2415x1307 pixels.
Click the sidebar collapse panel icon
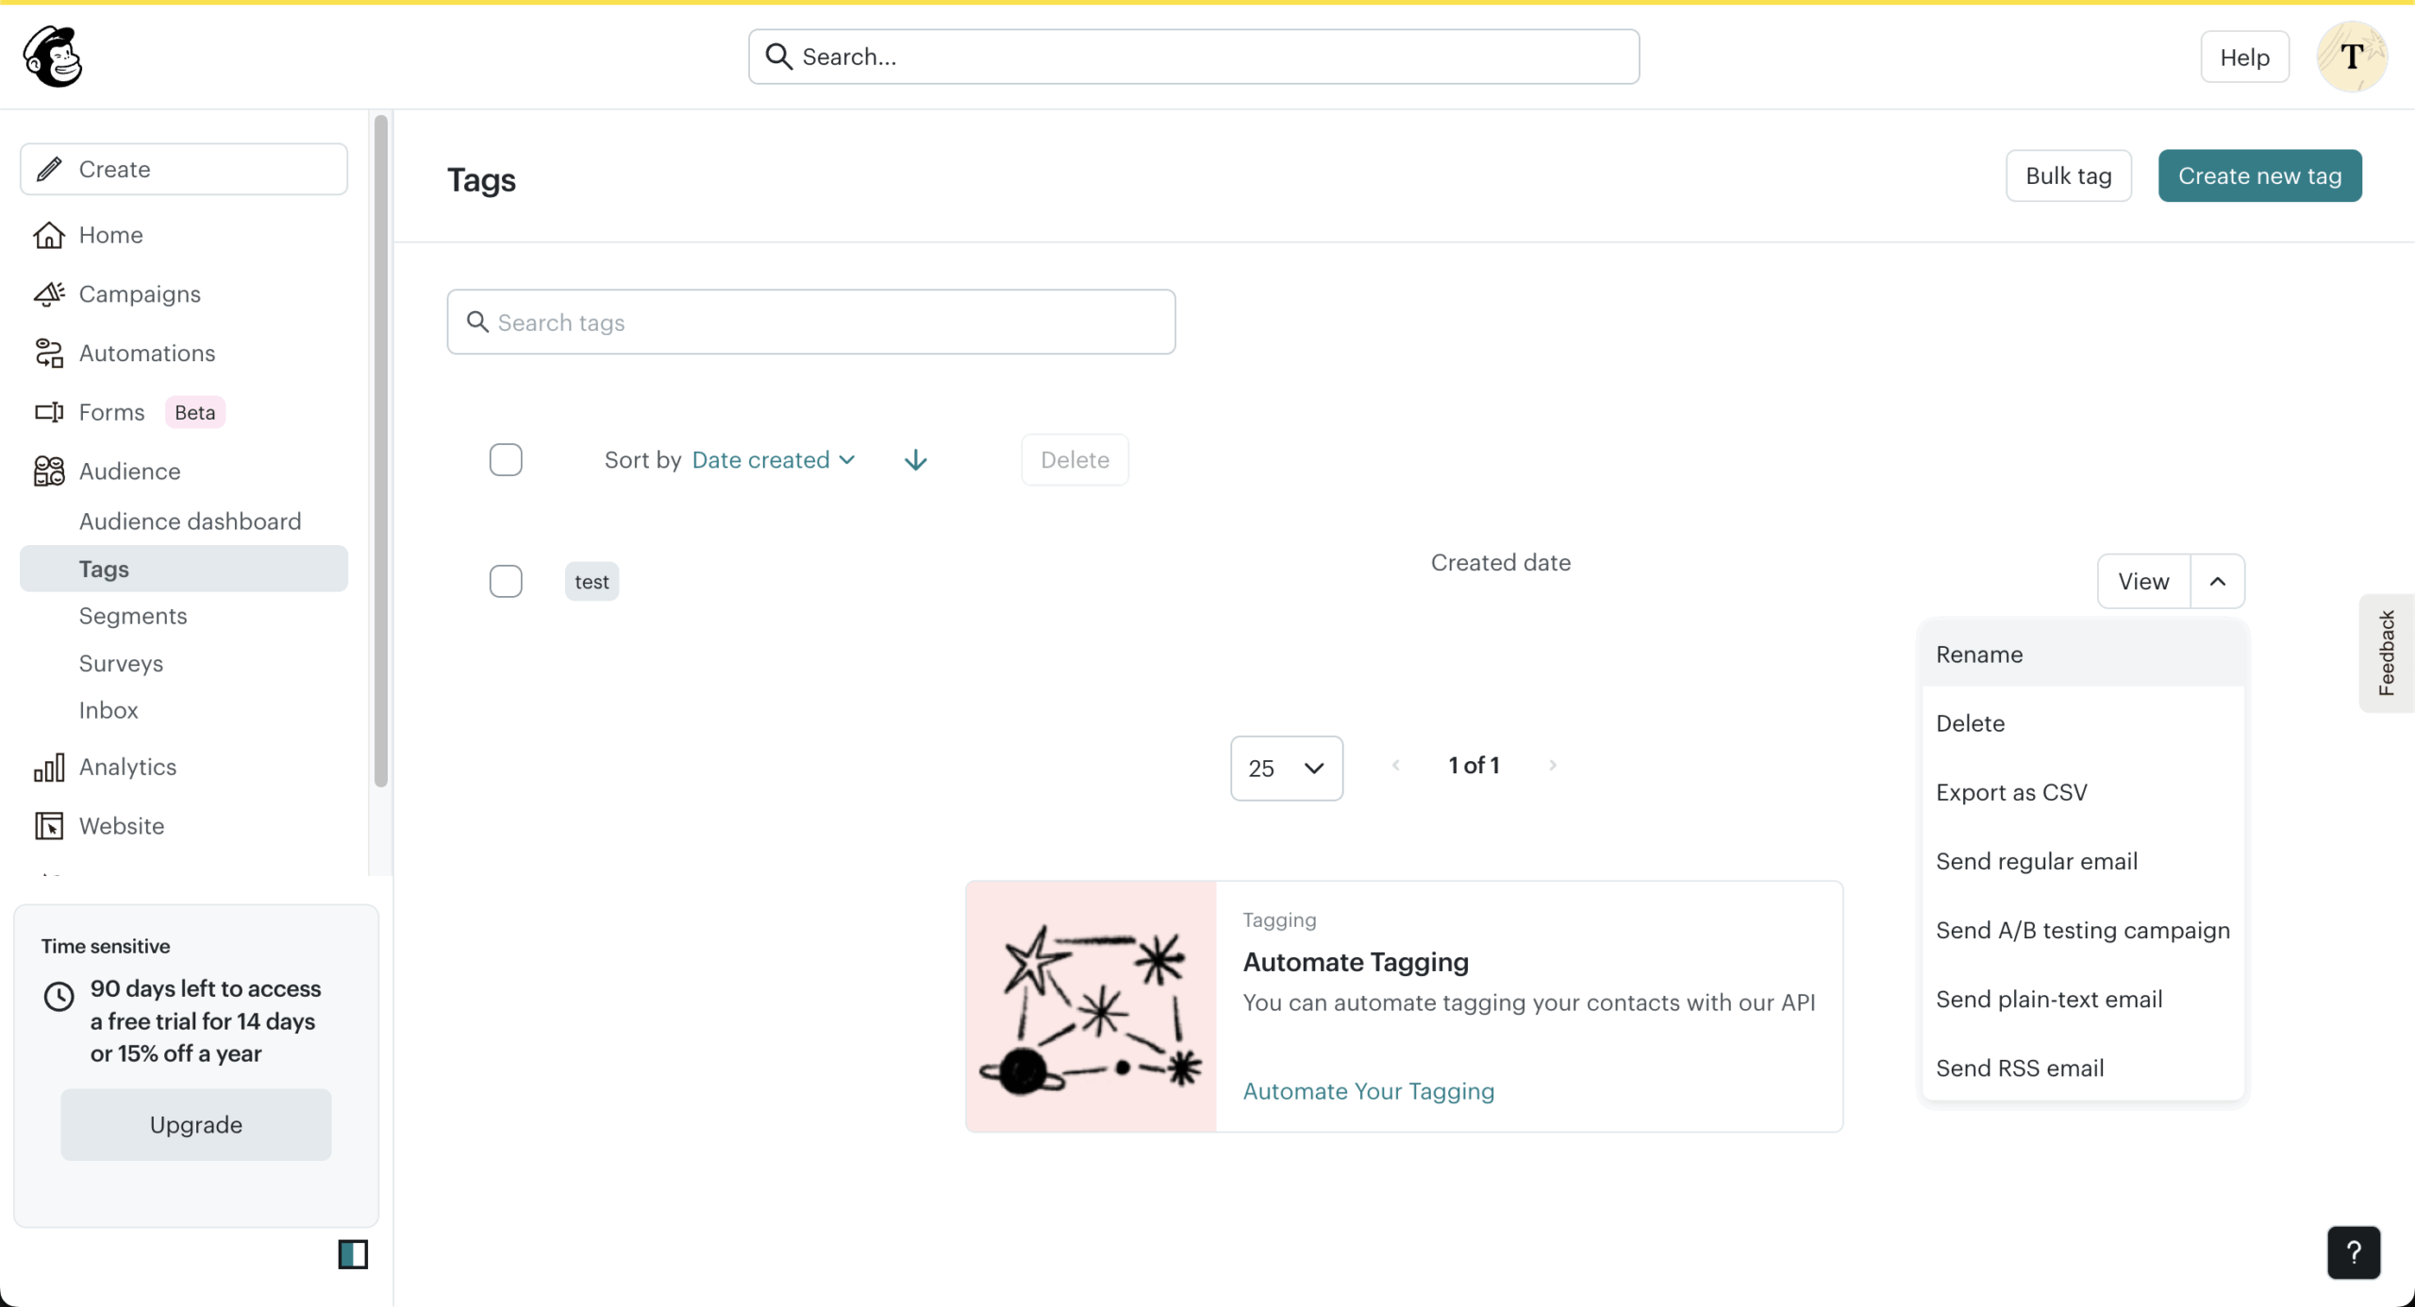(353, 1254)
